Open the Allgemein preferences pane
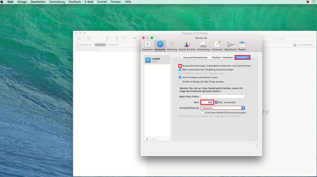 tap(147, 46)
